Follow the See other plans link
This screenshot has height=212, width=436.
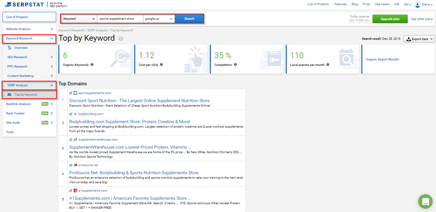click(422, 19)
